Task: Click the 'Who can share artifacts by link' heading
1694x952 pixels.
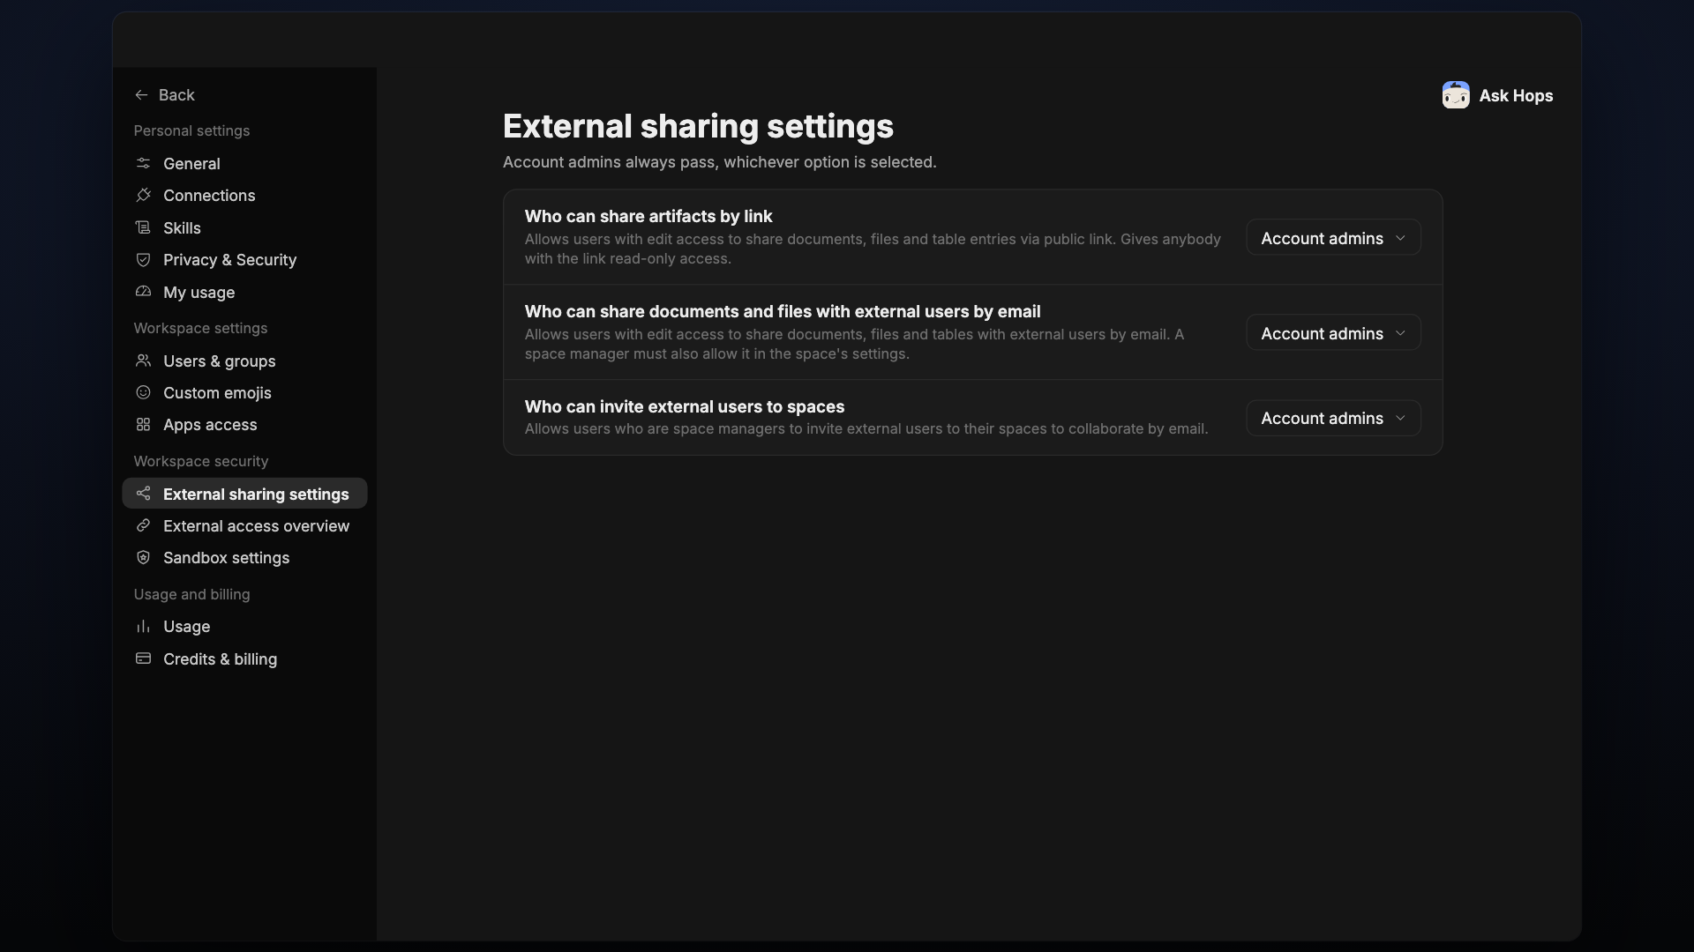Action: (648, 216)
